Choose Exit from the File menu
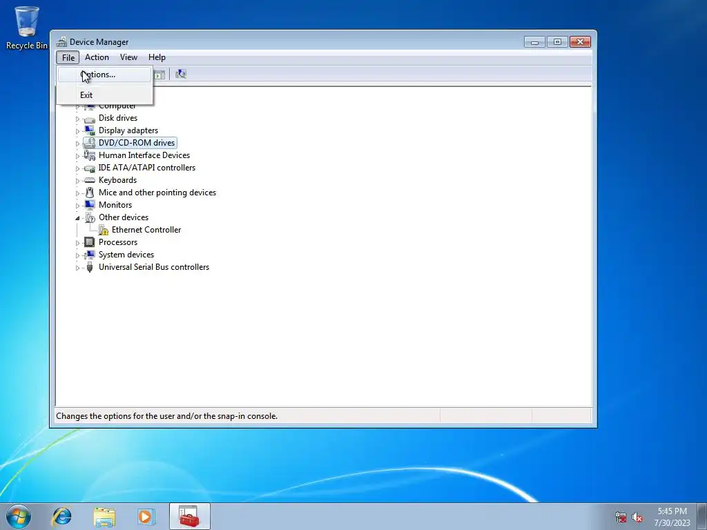 pyautogui.click(x=105, y=95)
